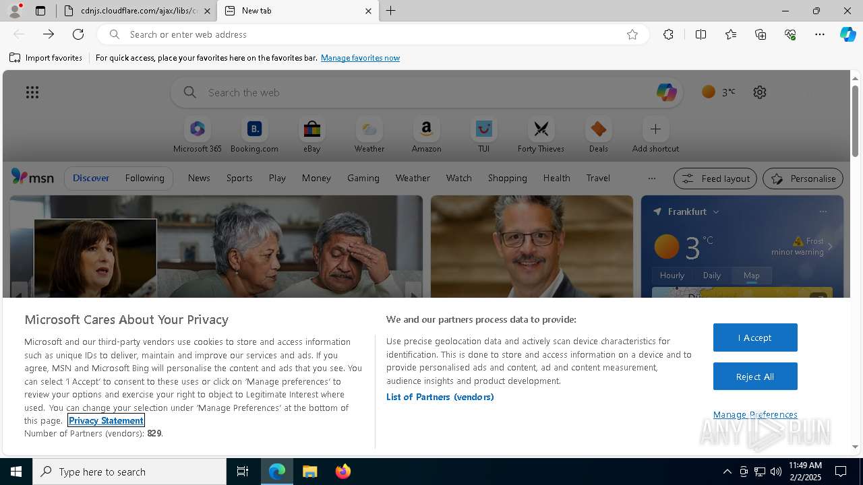
Task: Open File Explorer from taskbar
Action: [310, 472]
